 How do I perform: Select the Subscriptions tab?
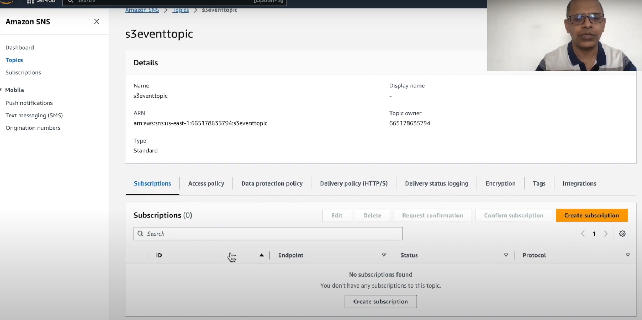tap(152, 183)
